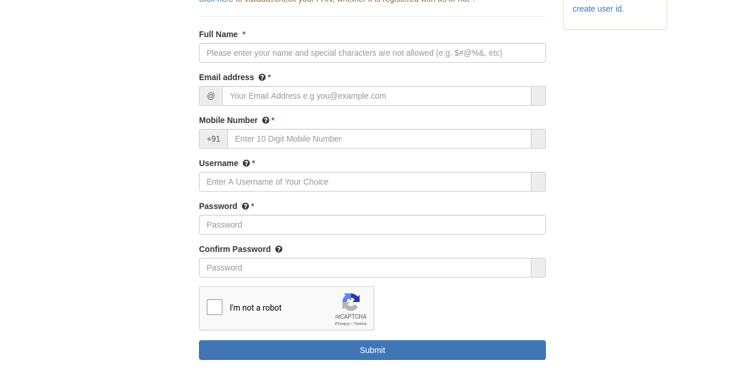Open the Confirm Password help icon
Viewport: 742px width, 371px height.
click(279, 249)
